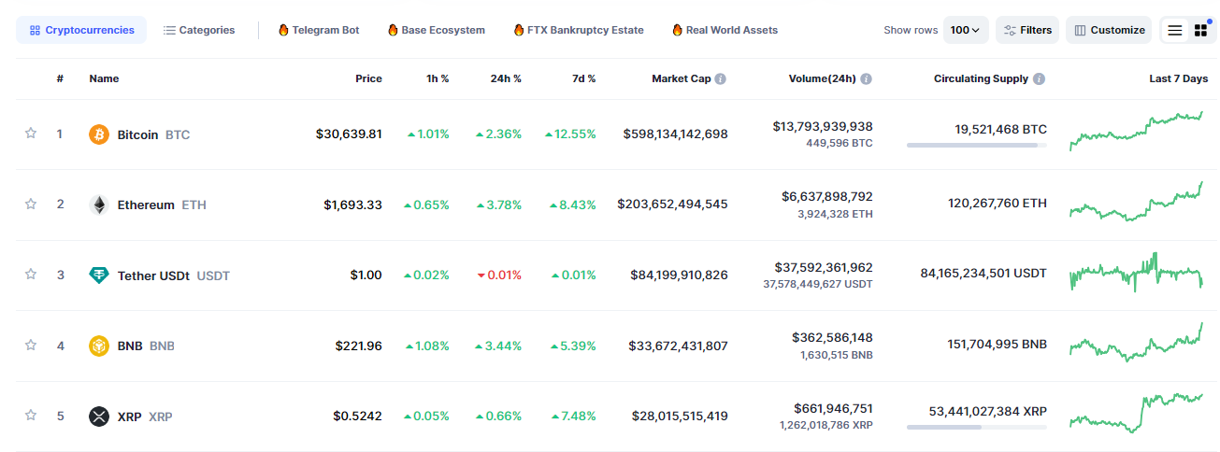Viewport: 1220px width, 452px height.
Task: Open the Filters options
Action: pyautogui.click(x=1027, y=30)
